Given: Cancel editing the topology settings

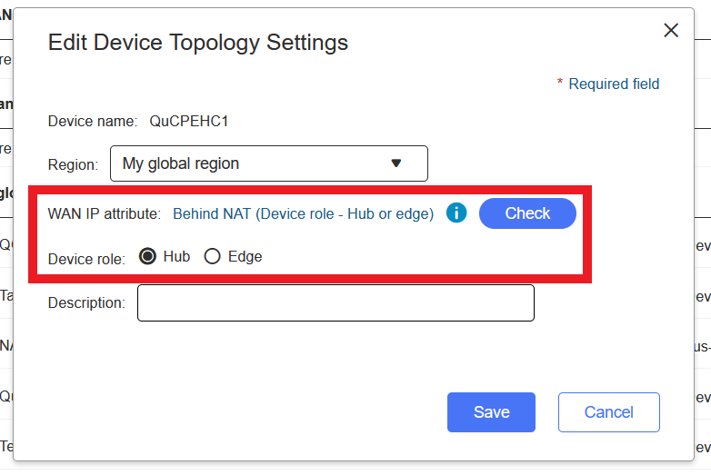Looking at the screenshot, I should tap(608, 412).
